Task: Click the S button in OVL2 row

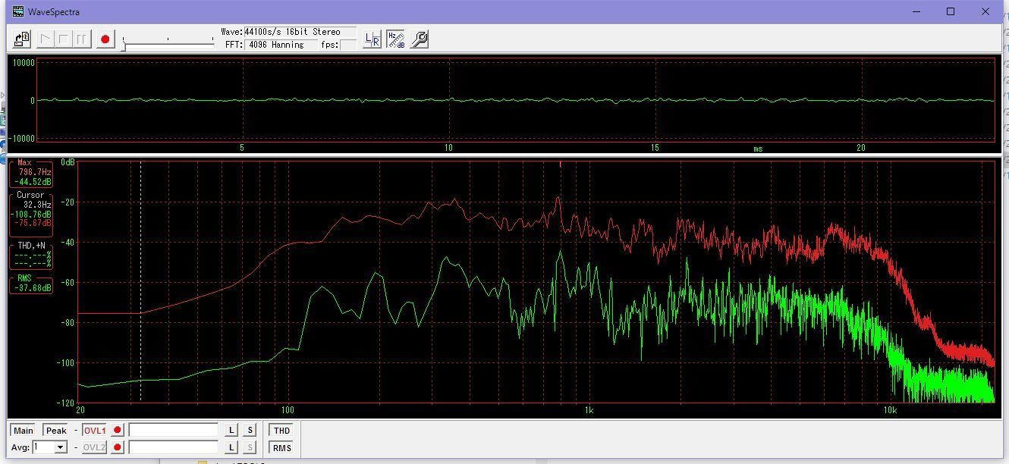Action: pyautogui.click(x=250, y=447)
